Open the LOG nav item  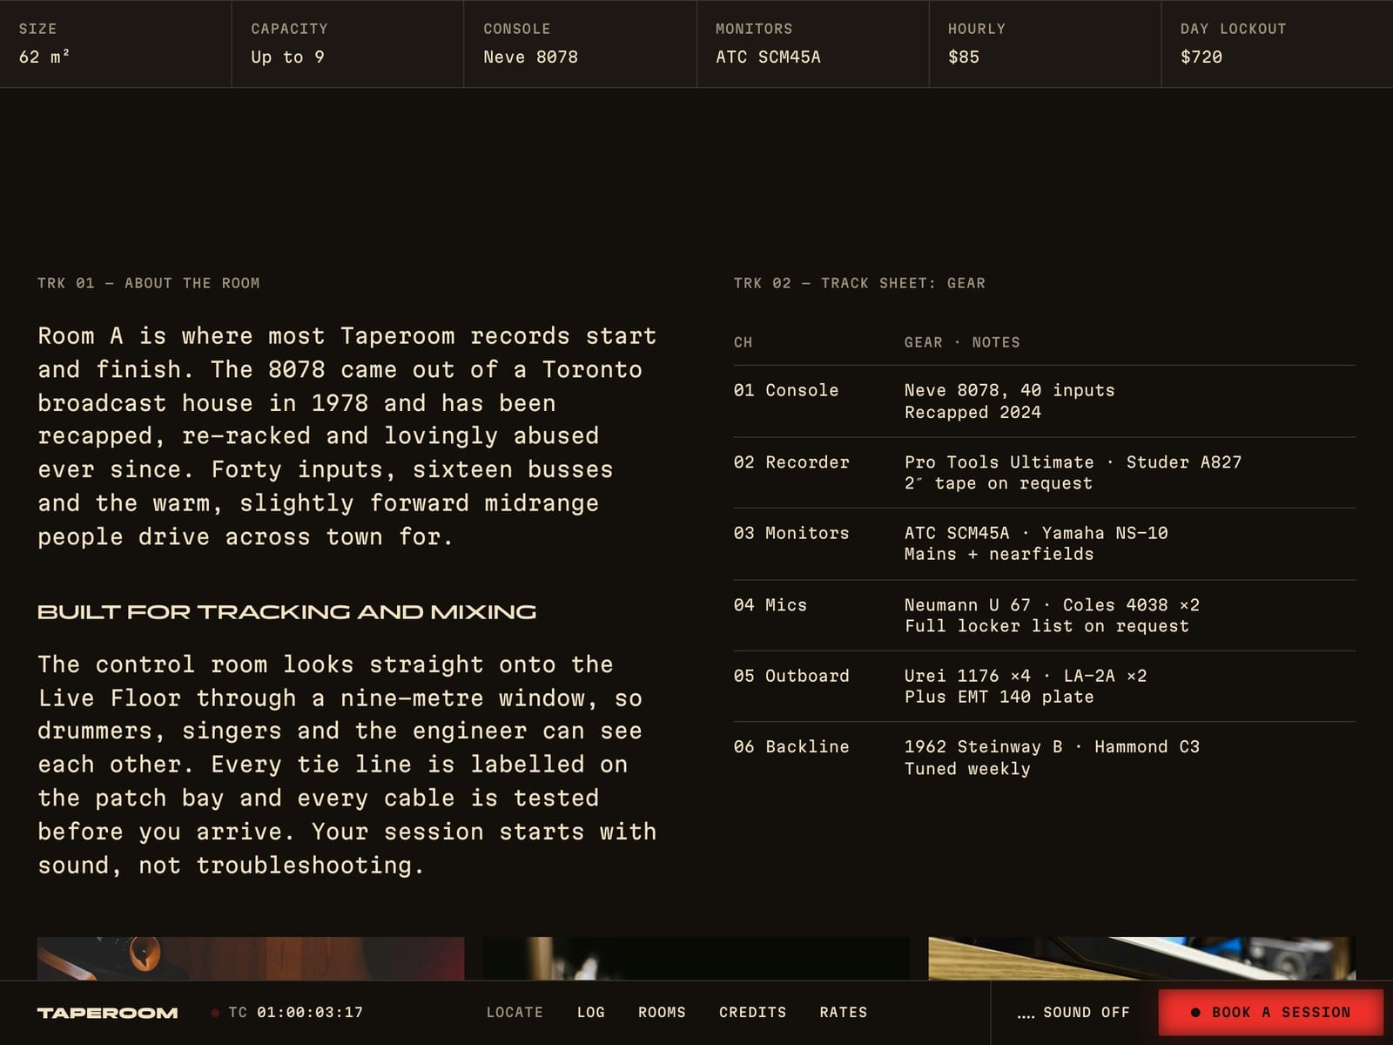click(591, 1012)
